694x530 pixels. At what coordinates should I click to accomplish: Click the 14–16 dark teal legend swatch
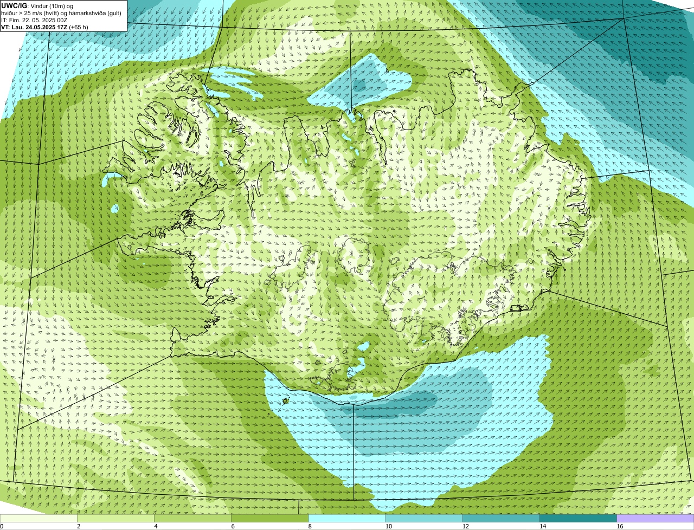pos(578,518)
